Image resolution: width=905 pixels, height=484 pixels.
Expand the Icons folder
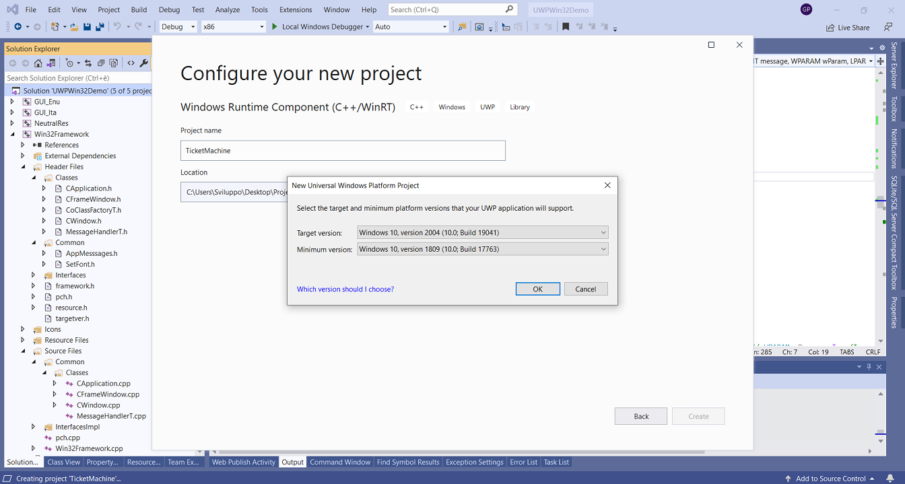[x=23, y=329]
